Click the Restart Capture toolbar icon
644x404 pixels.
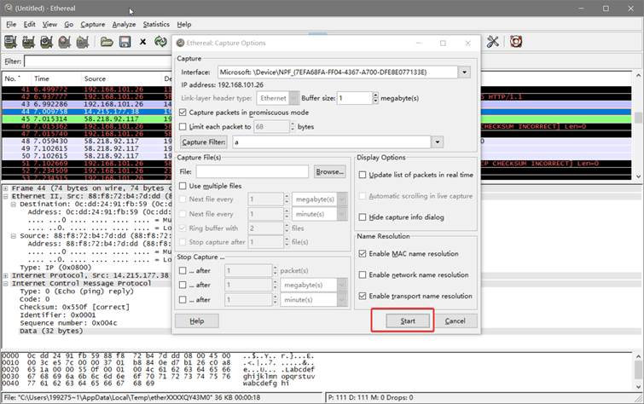[x=83, y=42]
